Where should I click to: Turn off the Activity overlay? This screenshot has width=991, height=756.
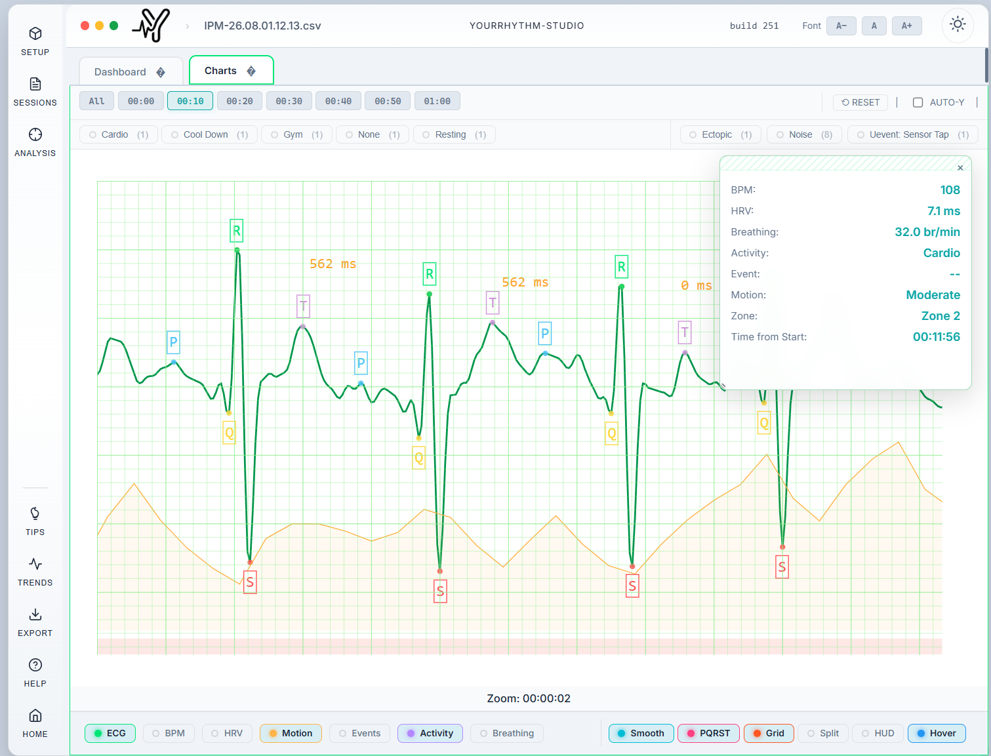[x=430, y=733]
